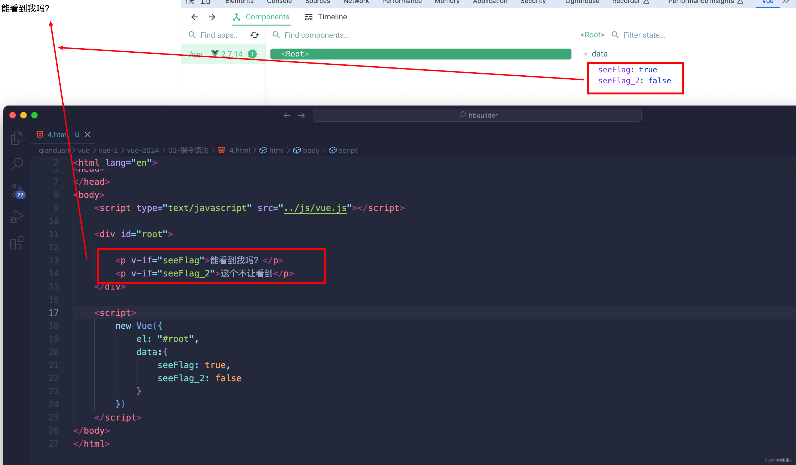796x465 pixels.
Task: Open the Sources DevTools tab
Action: tap(317, 2)
